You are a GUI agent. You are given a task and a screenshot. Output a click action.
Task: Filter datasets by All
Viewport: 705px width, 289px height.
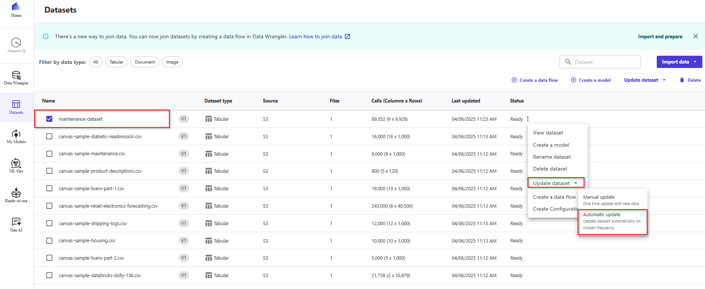click(96, 62)
